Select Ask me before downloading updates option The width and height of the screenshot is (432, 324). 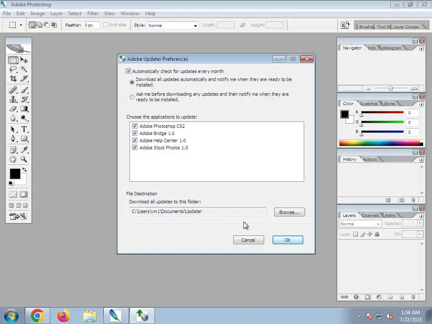[132, 97]
